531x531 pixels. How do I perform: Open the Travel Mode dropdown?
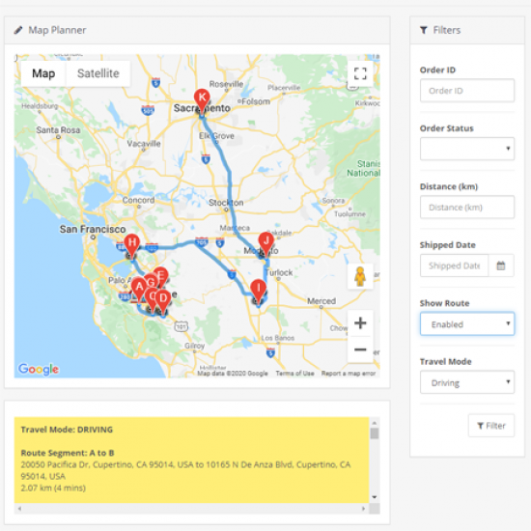point(467,382)
